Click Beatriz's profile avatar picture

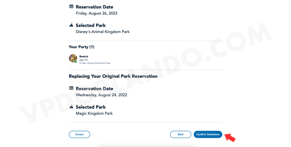pos(73,58)
